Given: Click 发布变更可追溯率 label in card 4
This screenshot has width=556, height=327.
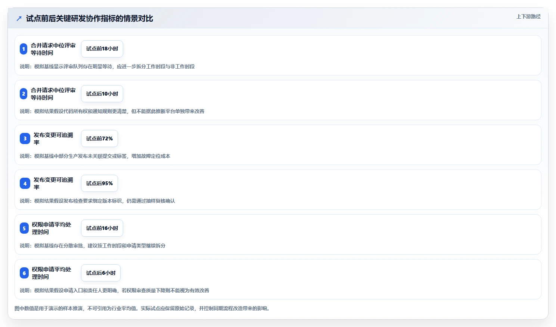Looking at the screenshot, I should [x=53, y=183].
